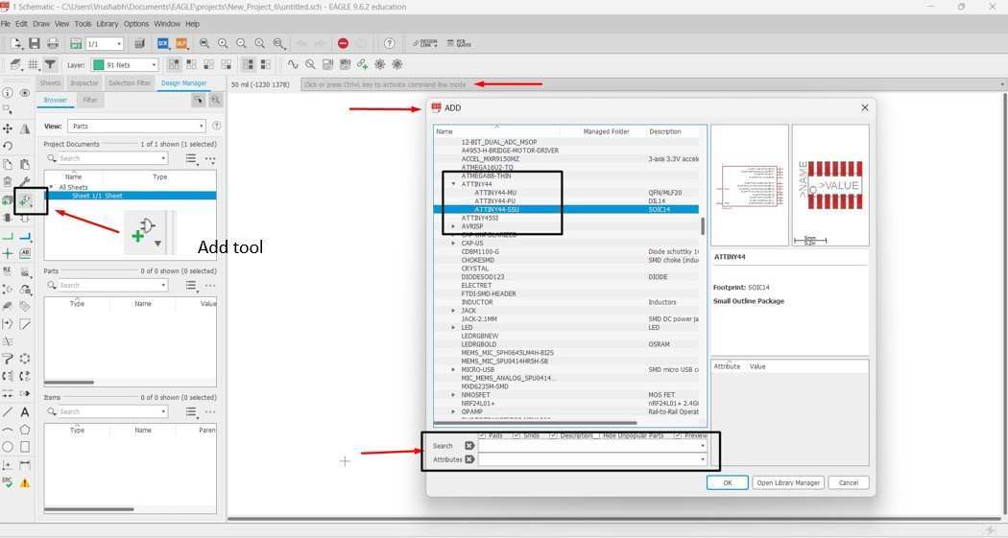The height and width of the screenshot is (538, 1008).
Task: Open the Help question mark icon in toolbar
Action: tap(389, 44)
